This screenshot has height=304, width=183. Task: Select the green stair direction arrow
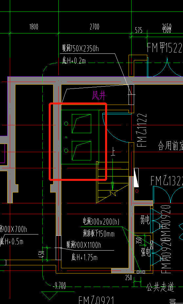click(112, 174)
